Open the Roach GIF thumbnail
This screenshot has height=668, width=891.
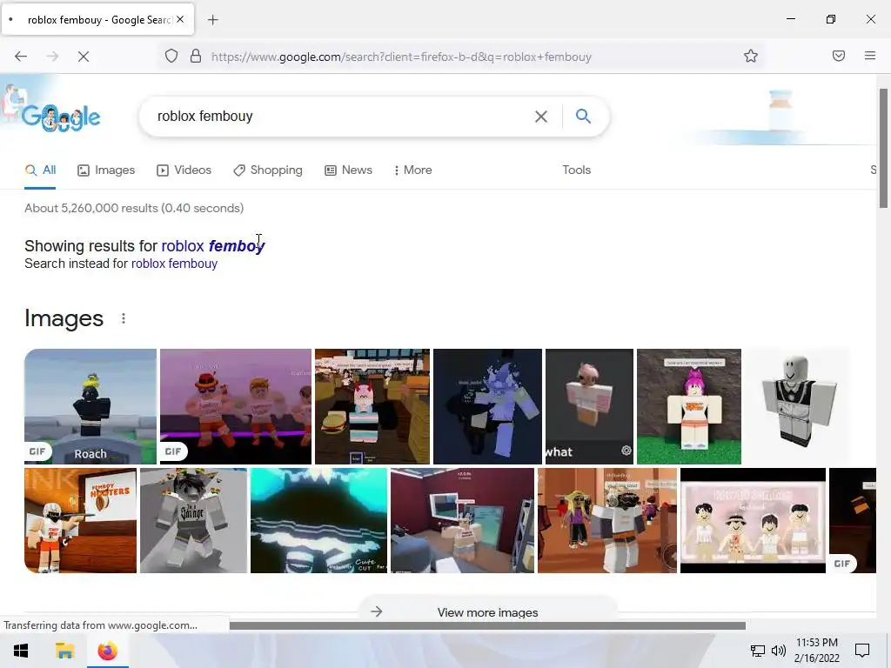coord(90,406)
